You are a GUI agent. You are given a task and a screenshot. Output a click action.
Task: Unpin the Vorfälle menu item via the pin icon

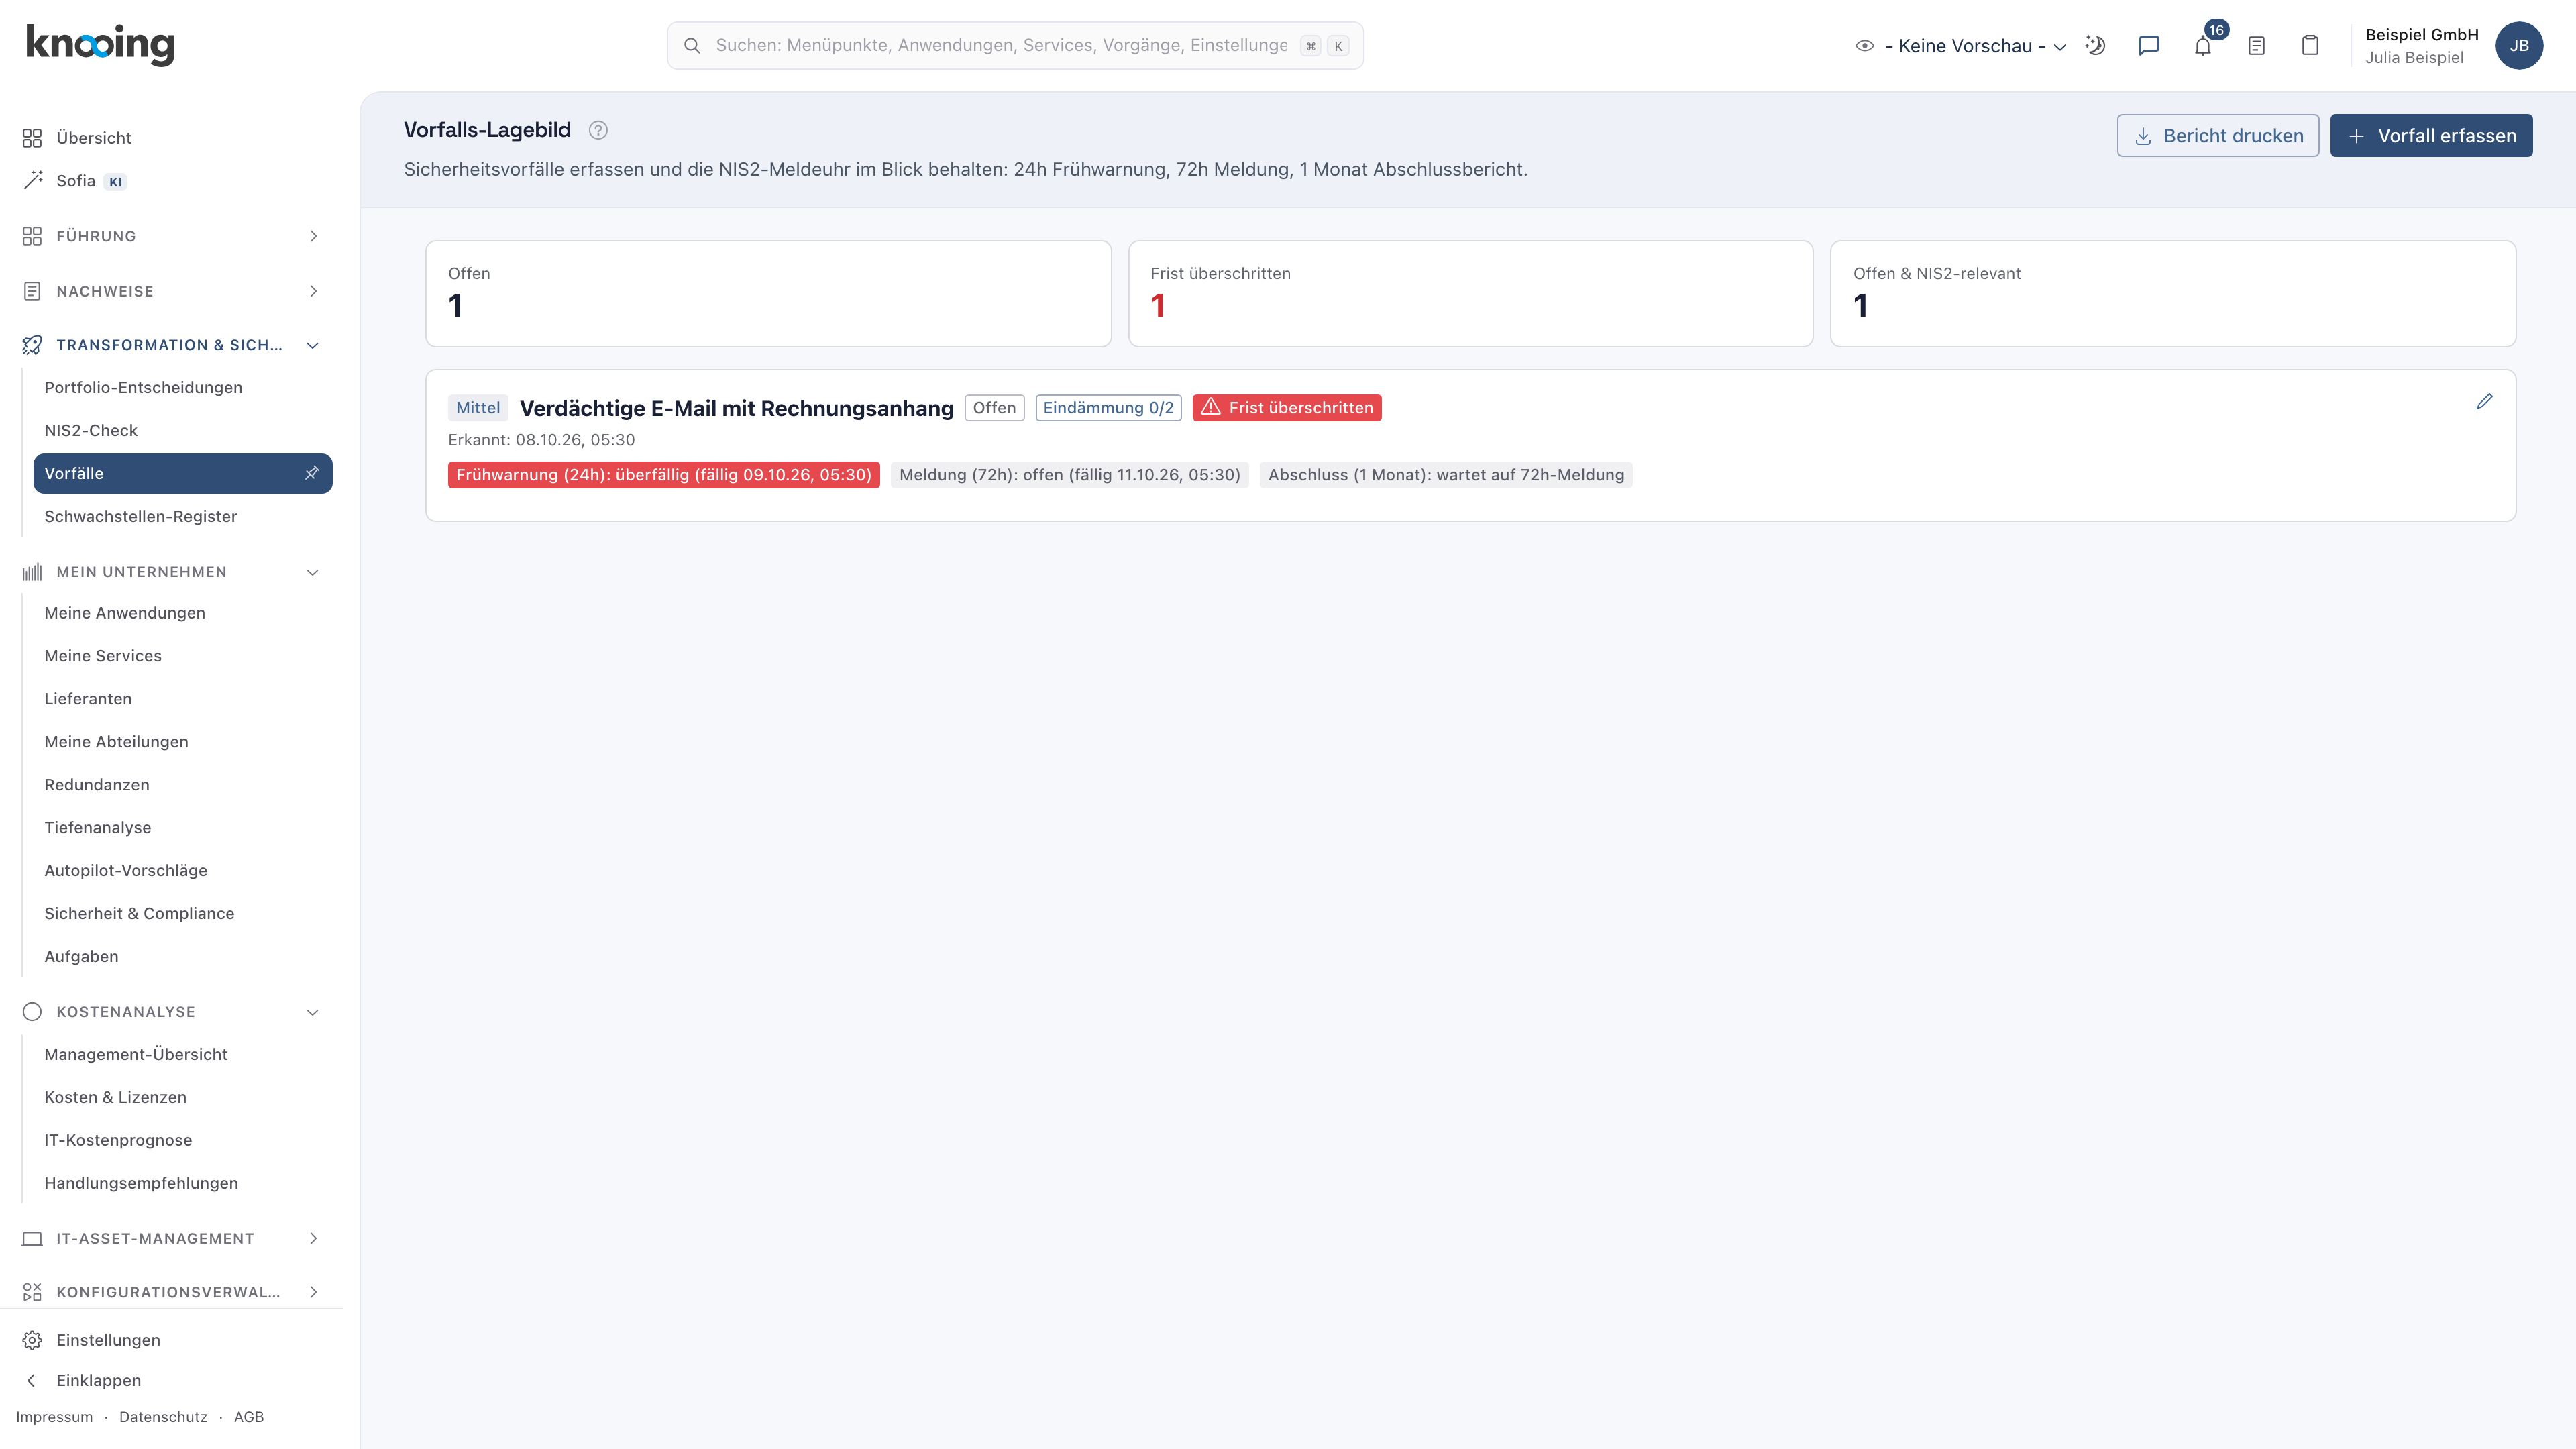pyautogui.click(x=312, y=473)
